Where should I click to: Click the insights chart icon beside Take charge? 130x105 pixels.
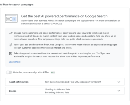pos(11,54)
